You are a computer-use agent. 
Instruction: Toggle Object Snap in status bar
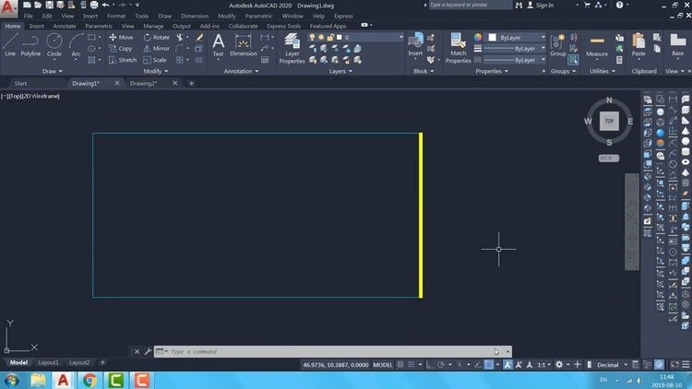[490, 364]
